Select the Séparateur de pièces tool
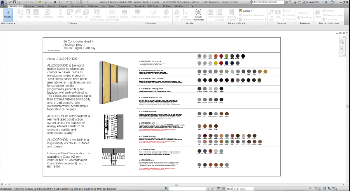Screen dimensions: 350x191 click(x=219, y=15)
